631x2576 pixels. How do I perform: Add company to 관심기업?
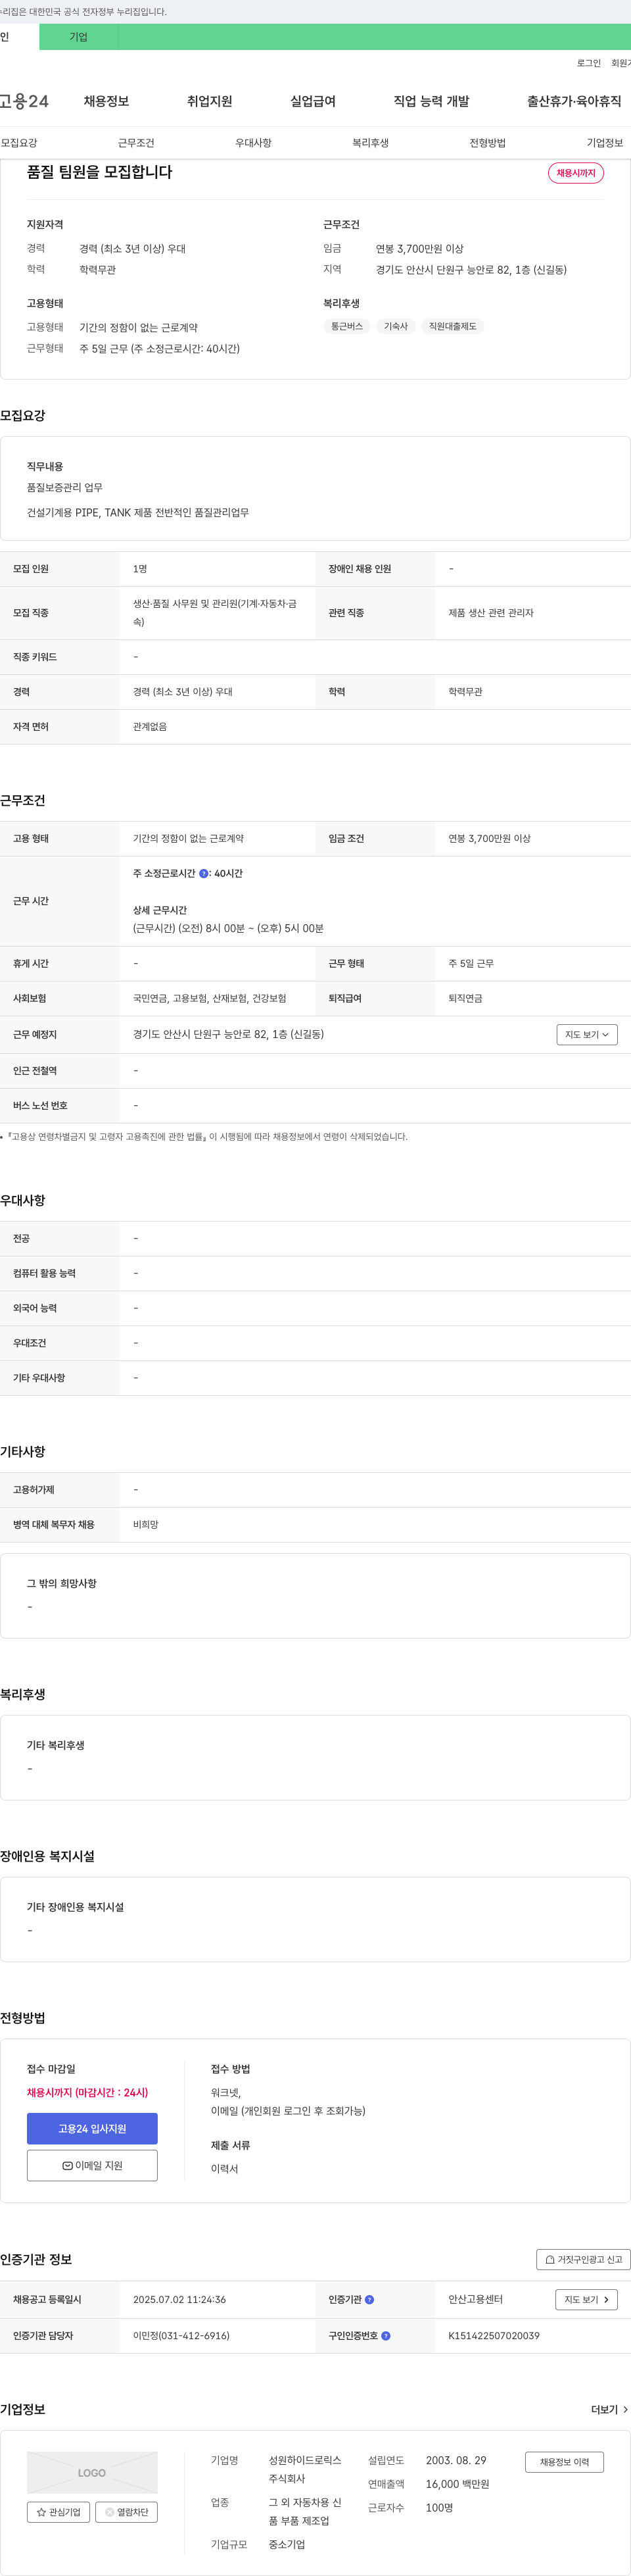[x=58, y=2512]
